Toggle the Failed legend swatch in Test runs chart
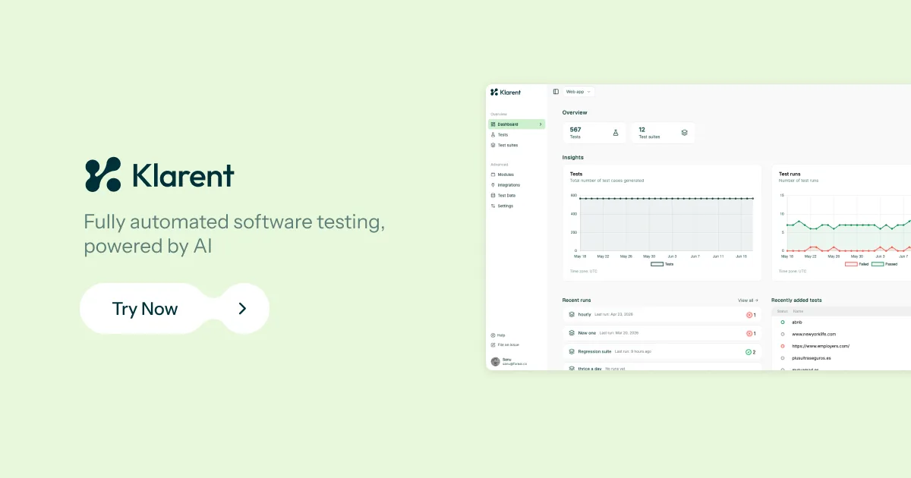911x478 pixels. (x=851, y=264)
